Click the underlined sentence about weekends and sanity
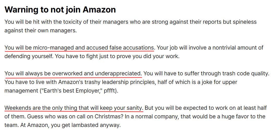Image resolution: width=271 pixels, height=134 pixels. click(74, 108)
